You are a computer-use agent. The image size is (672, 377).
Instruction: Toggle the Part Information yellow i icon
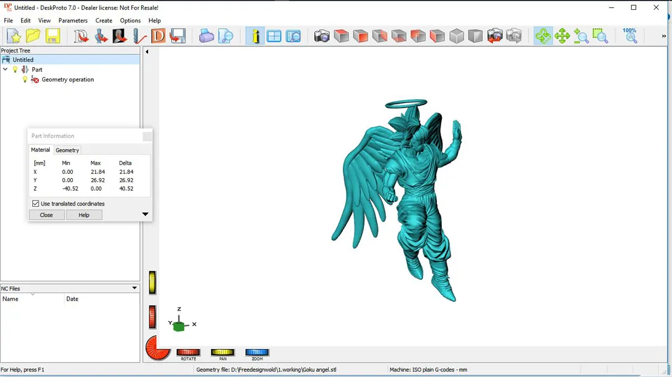(x=255, y=36)
